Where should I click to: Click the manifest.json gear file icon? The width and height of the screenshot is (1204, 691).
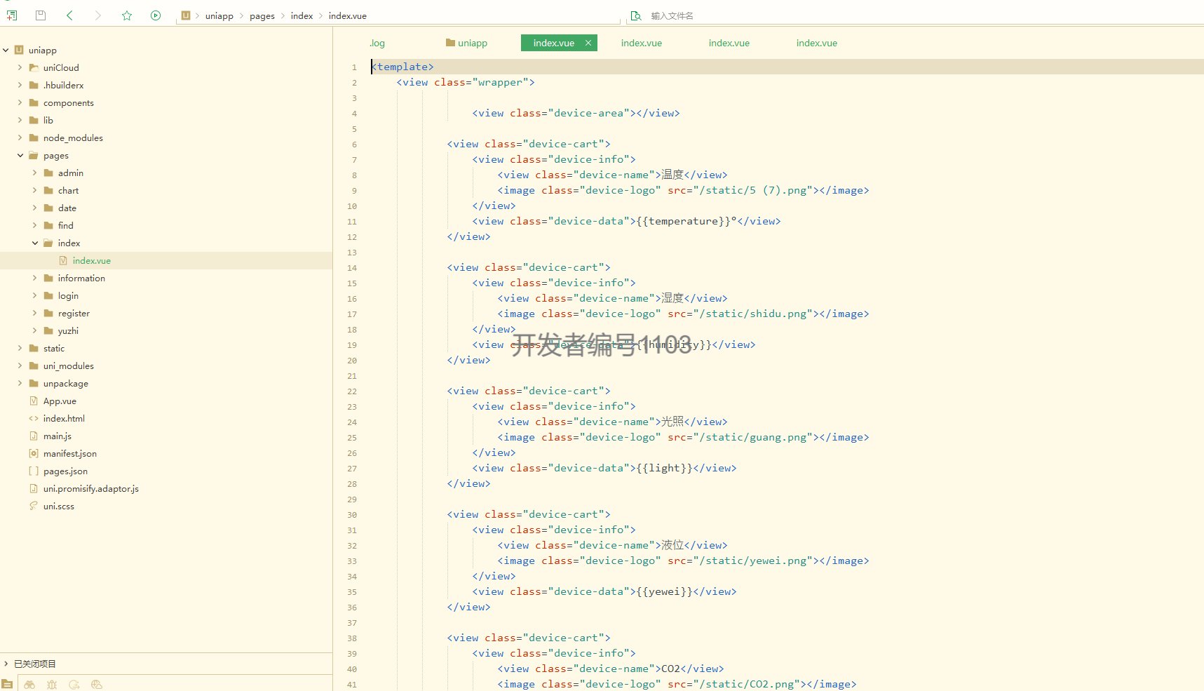tap(34, 454)
